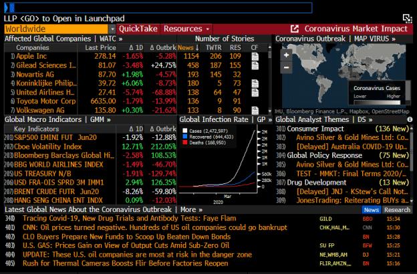Image resolution: width=417 pixels, height=274 pixels.
Task: Expand the Resources dropdown menu
Action: coord(186,29)
